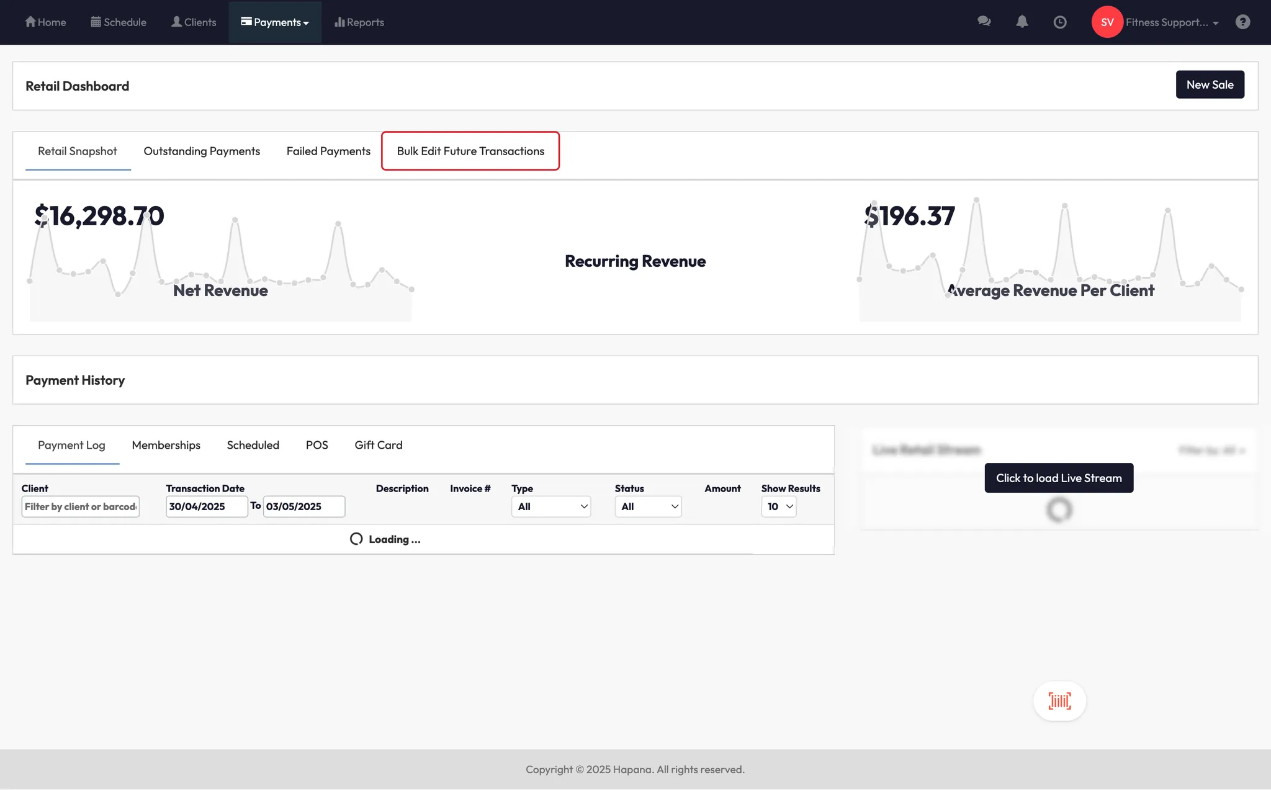Switch to Bulk Edit Future Transactions tab
Viewport: 1271px width, 790px height.
coord(470,151)
